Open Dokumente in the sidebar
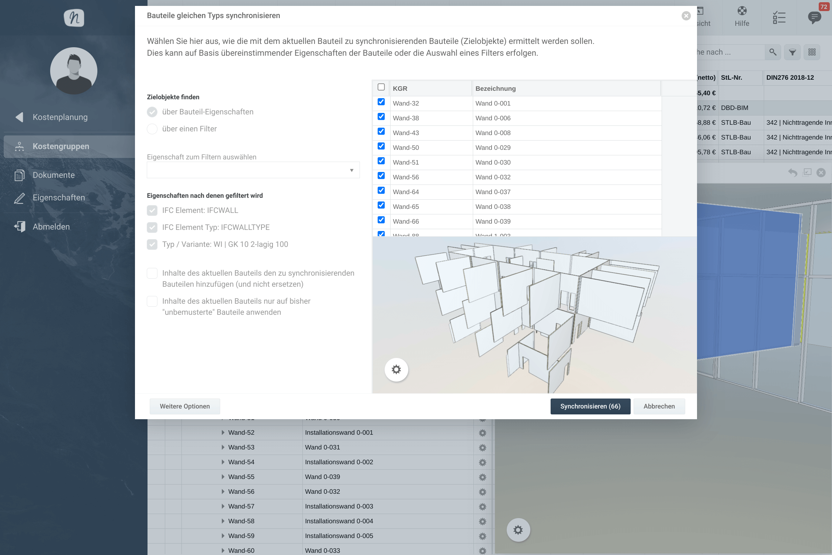Screen dimensions: 832x555 pos(53,175)
